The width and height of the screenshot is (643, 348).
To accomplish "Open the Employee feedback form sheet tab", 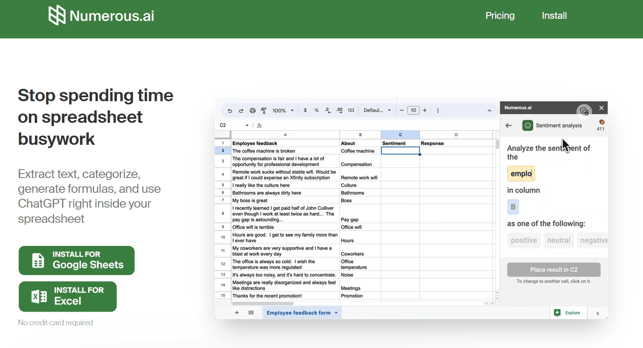I will (x=298, y=313).
